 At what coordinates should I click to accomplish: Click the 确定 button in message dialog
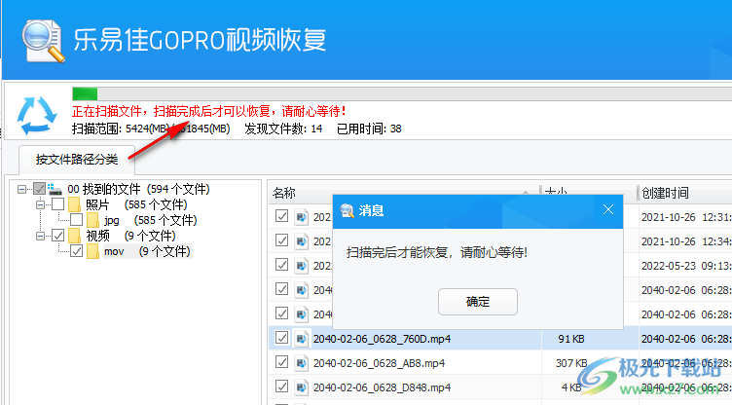tap(478, 301)
